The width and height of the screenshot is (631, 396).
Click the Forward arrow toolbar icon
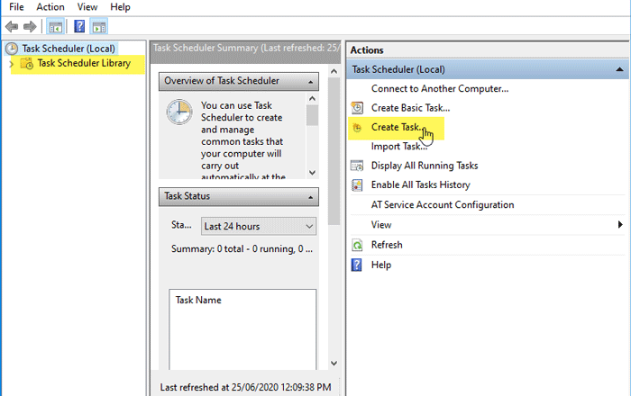[32, 27]
